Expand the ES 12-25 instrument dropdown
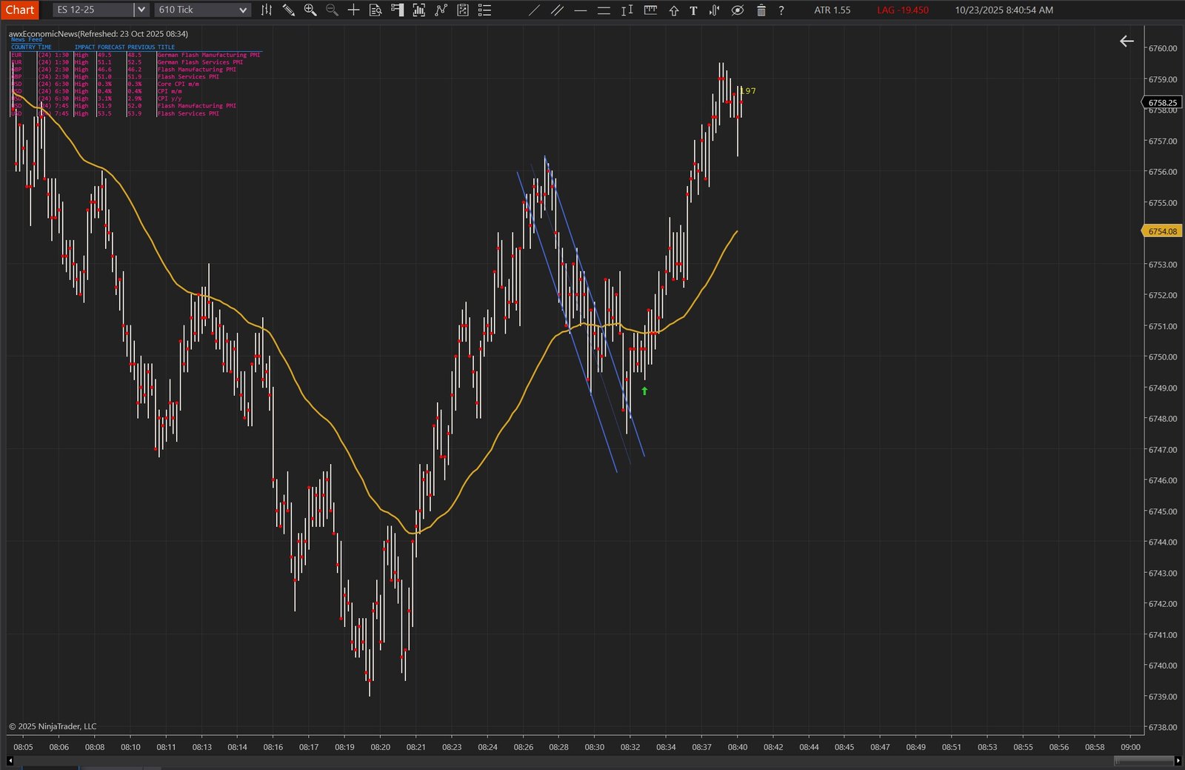This screenshot has width=1185, height=770. click(140, 10)
